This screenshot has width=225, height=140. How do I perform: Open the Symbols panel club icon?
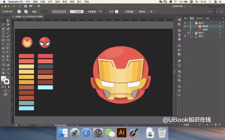[x=179, y=39]
